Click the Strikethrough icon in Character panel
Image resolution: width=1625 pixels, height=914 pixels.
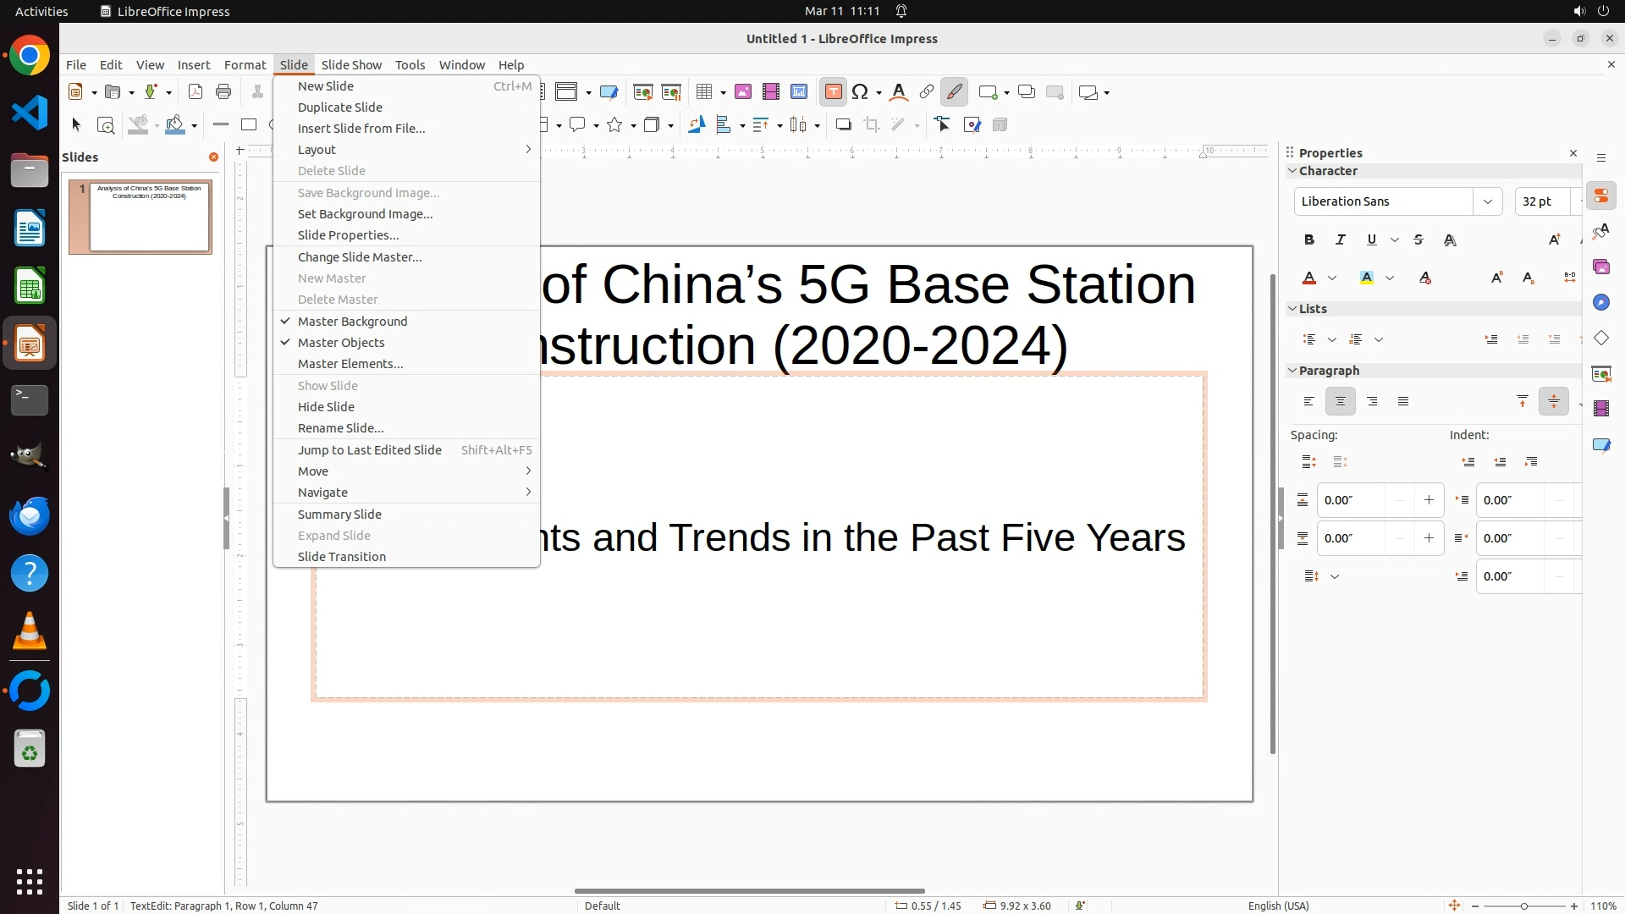(1419, 240)
